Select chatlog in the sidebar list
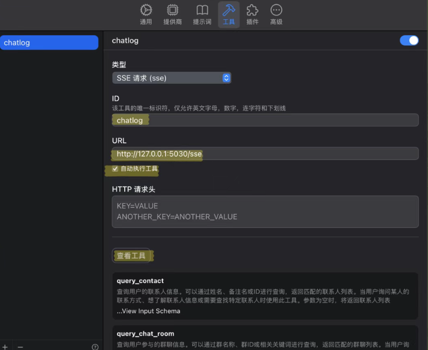 [x=49, y=43]
